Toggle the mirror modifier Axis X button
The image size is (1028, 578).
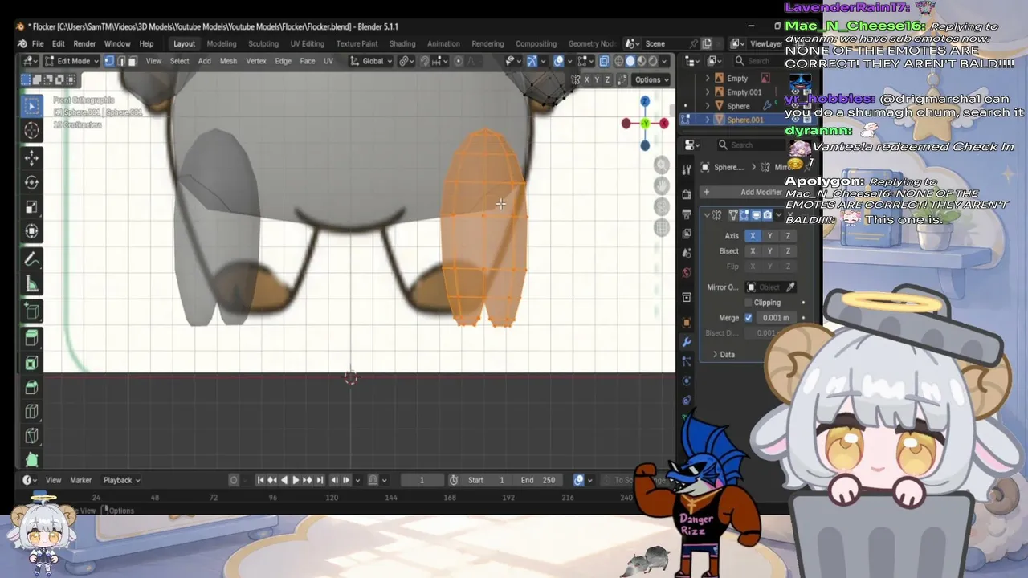pos(753,236)
